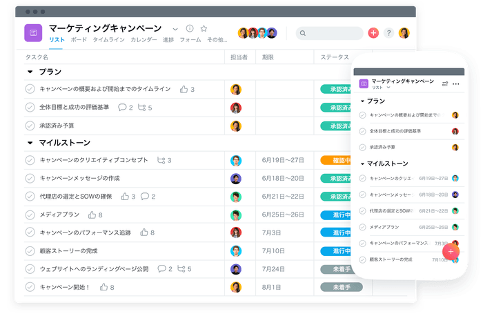483x318 pixels.
Task: Open project info circle icon
Action: tap(190, 29)
